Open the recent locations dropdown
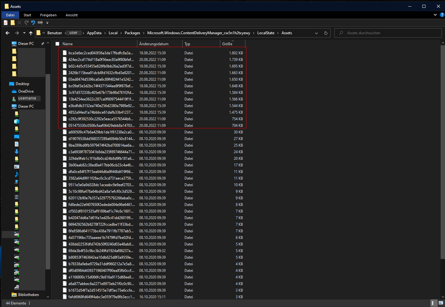 click(24, 33)
